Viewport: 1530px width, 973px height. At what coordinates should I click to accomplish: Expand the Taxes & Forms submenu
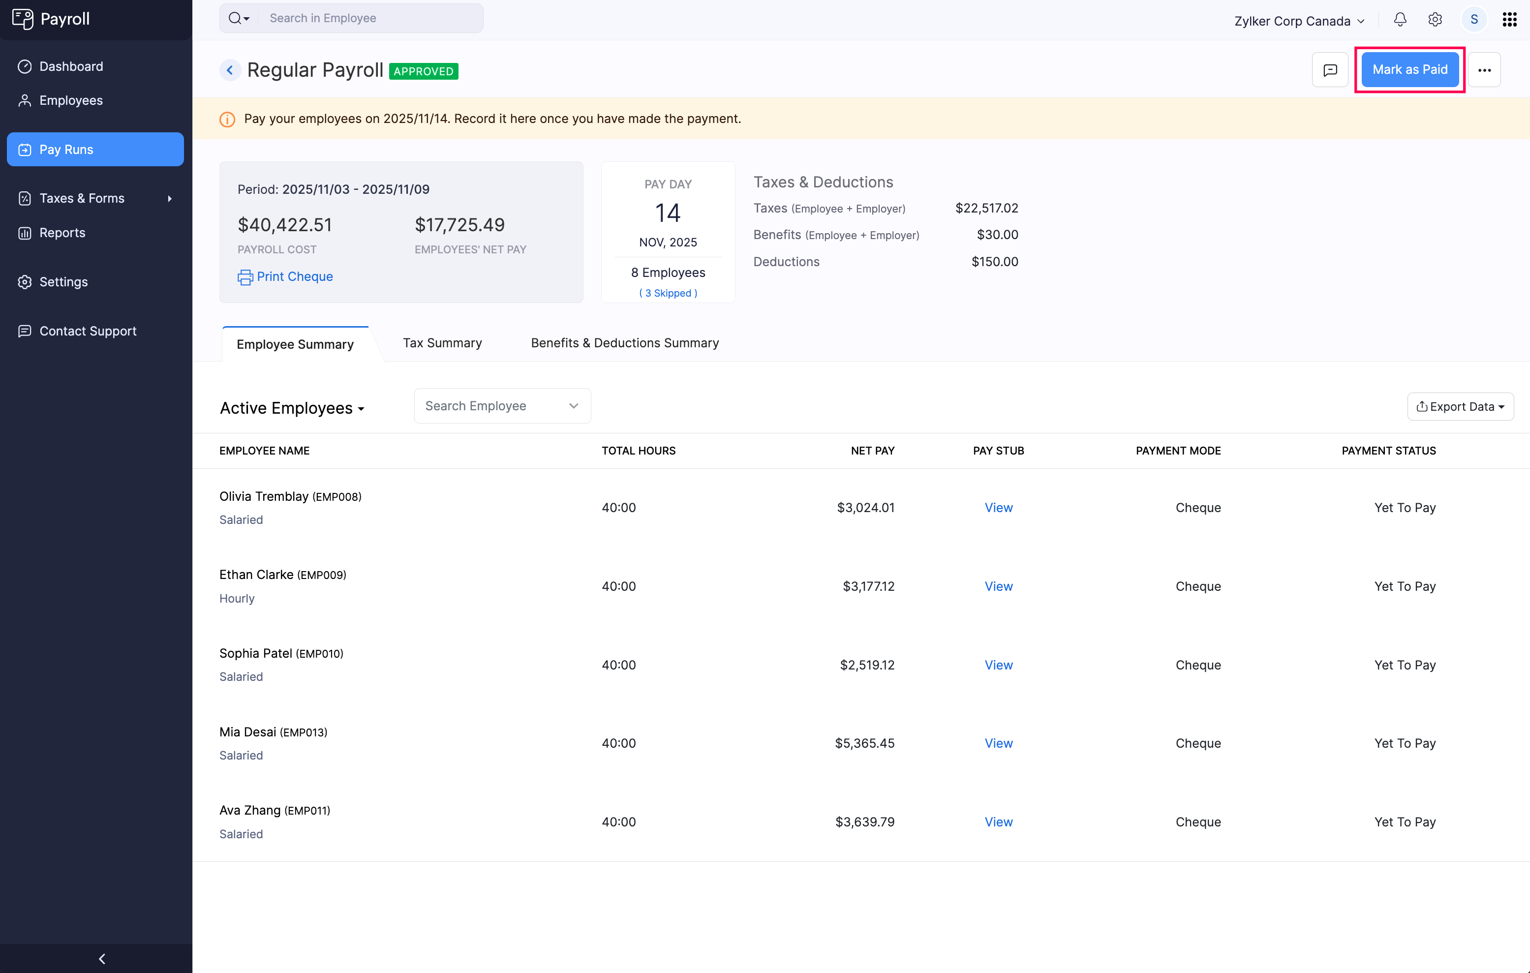[82, 198]
